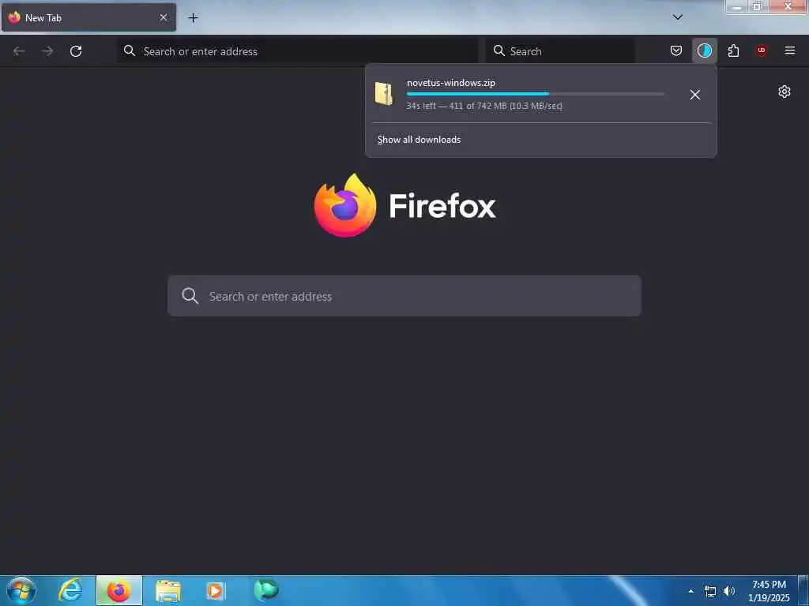Viewport: 809px width, 606px height.
Task: Expand the list all tabs chevron
Action: click(677, 17)
